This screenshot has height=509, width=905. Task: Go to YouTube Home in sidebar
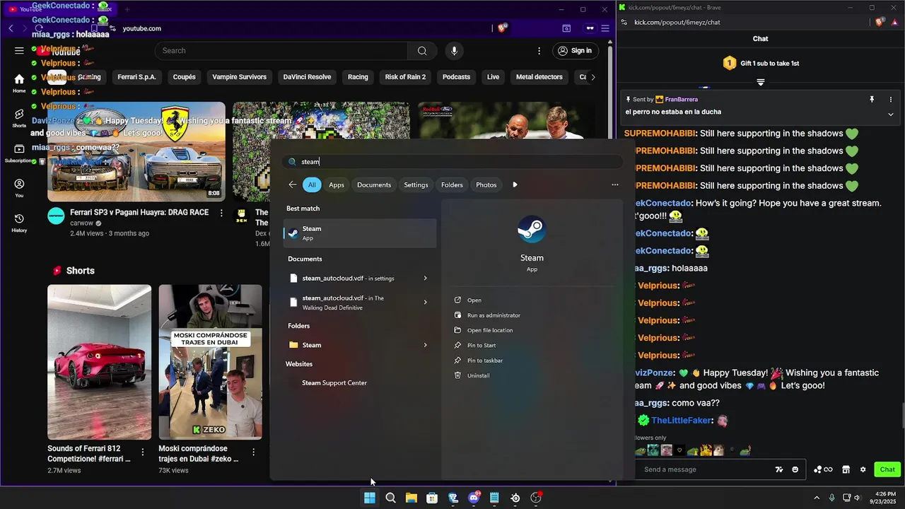pos(19,83)
